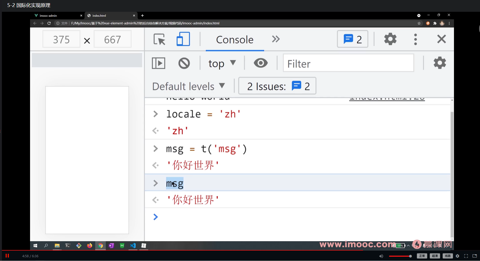Switch to the imooc-admin browser tab

coord(57,16)
